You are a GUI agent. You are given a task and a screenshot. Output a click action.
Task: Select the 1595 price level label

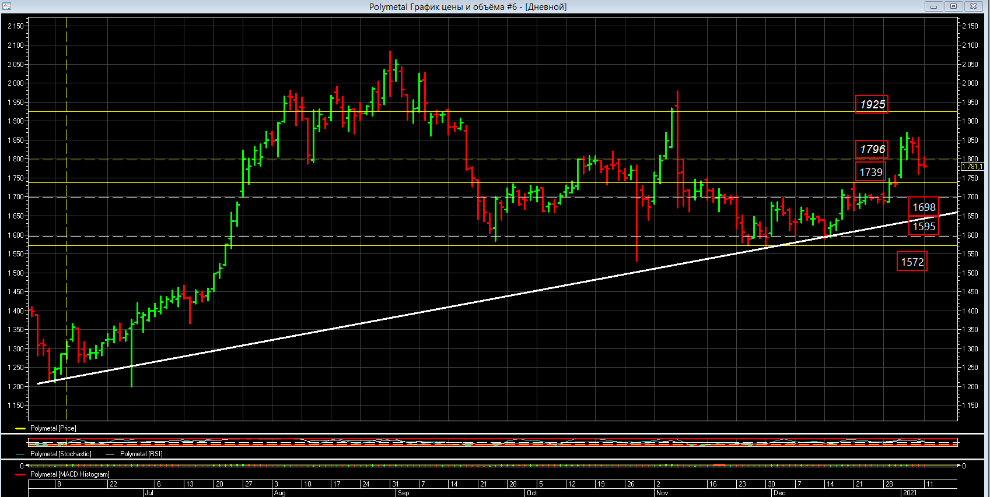coord(923,226)
